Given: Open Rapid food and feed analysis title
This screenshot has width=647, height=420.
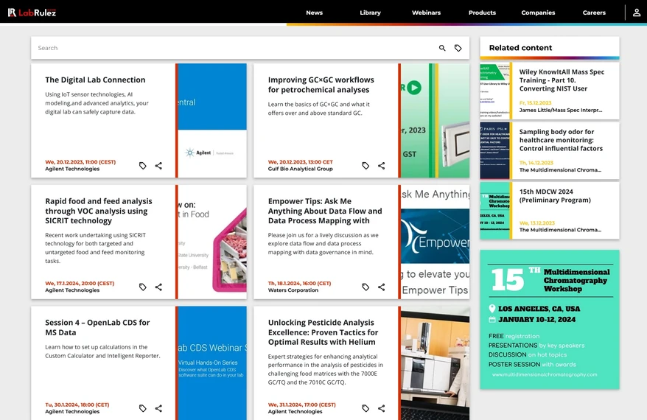Looking at the screenshot, I should (99, 211).
